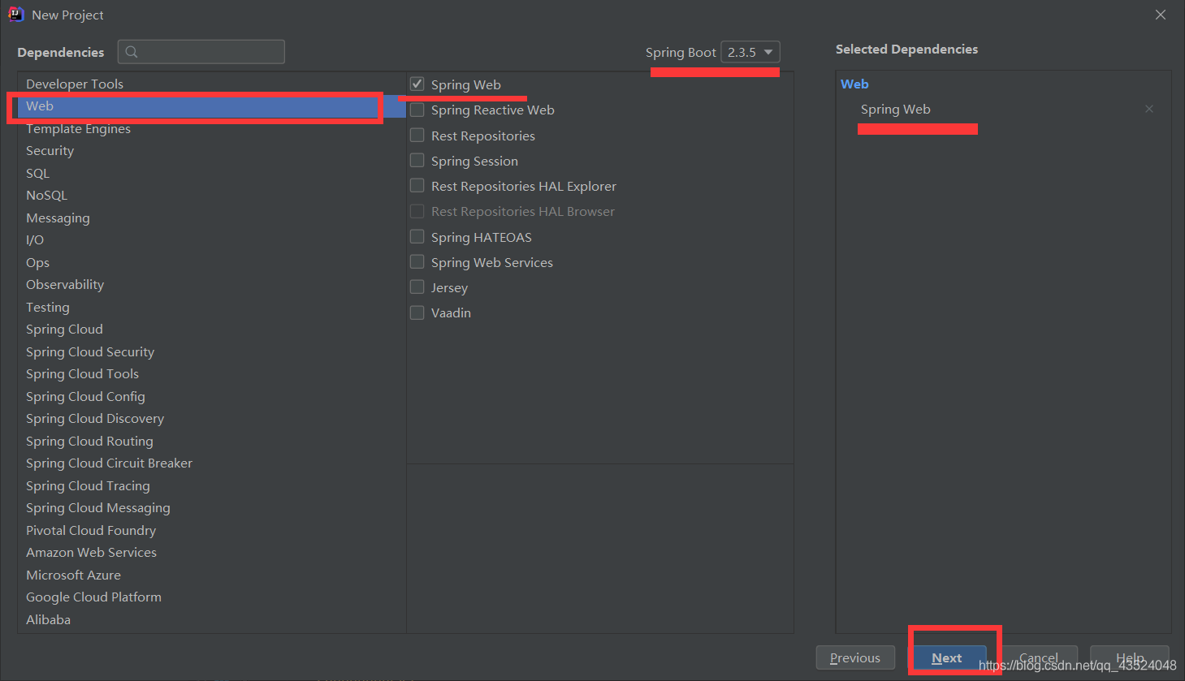The width and height of the screenshot is (1185, 681).
Task: Select the Spring Cloud category
Action: [x=212, y=330]
